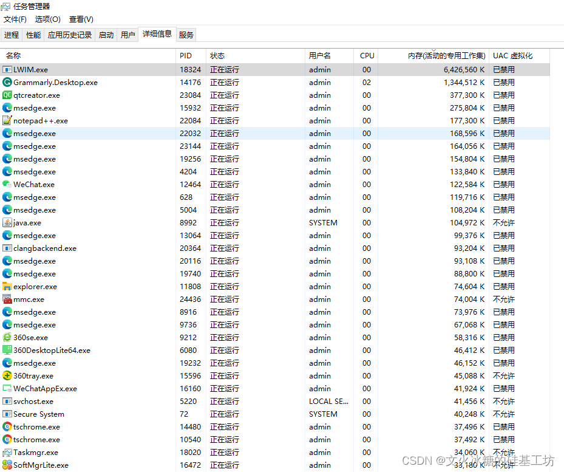Click memory value 1,344,512 K
The image size is (564, 472).
[464, 83]
